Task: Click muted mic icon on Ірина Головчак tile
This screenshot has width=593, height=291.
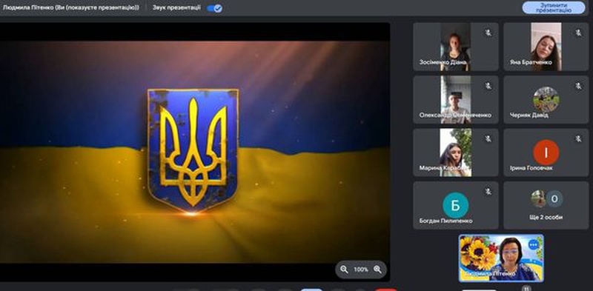Action: [x=579, y=139]
